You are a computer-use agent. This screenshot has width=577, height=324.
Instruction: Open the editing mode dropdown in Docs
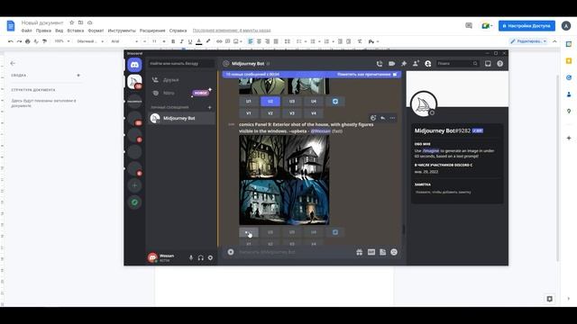529,41
